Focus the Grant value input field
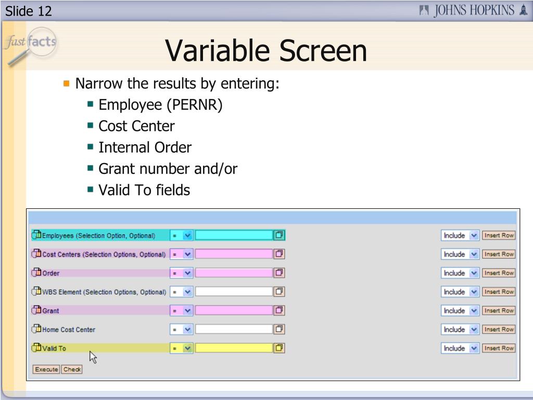 click(234, 310)
